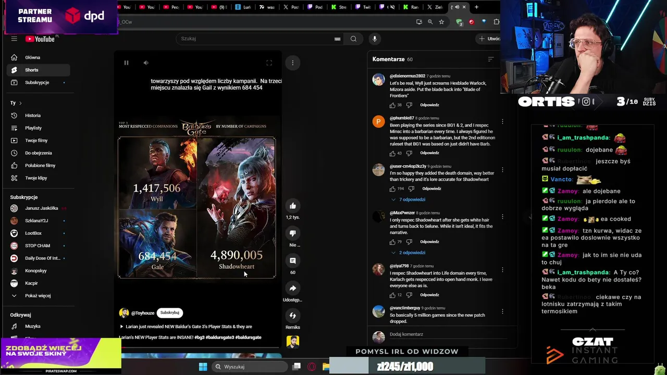Open the @Toyhouze channel avatar
Viewport: 667px width, 375px height.
click(x=124, y=313)
